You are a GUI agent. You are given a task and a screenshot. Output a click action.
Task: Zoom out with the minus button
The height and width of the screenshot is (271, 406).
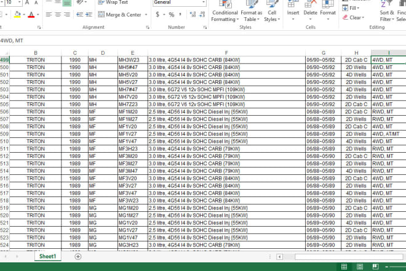(x=387, y=267)
